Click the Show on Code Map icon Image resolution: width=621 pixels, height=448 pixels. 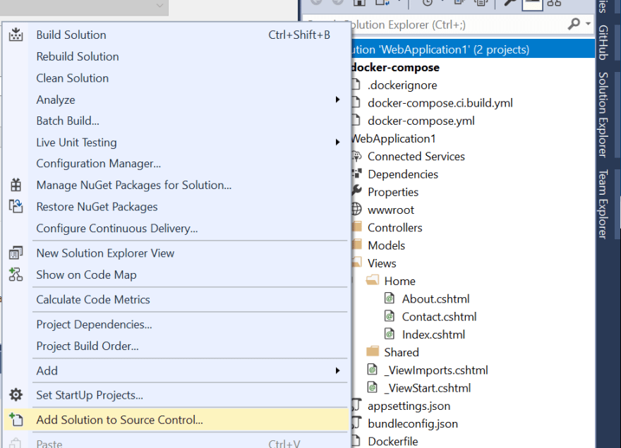coord(16,274)
